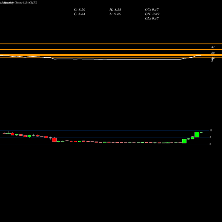The height and width of the screenshot is (222, 222).
Task: Click the price axis label "0"
Action: tap(210, 144)
